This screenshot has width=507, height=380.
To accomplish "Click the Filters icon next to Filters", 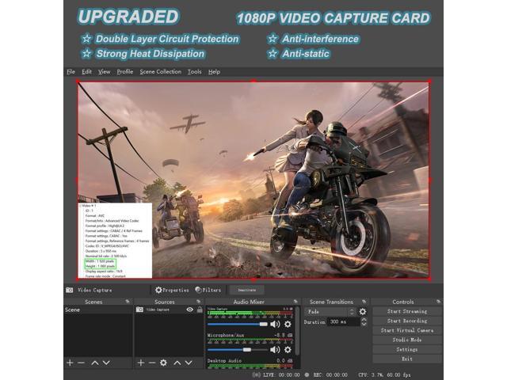I will [x=198, y=290].
